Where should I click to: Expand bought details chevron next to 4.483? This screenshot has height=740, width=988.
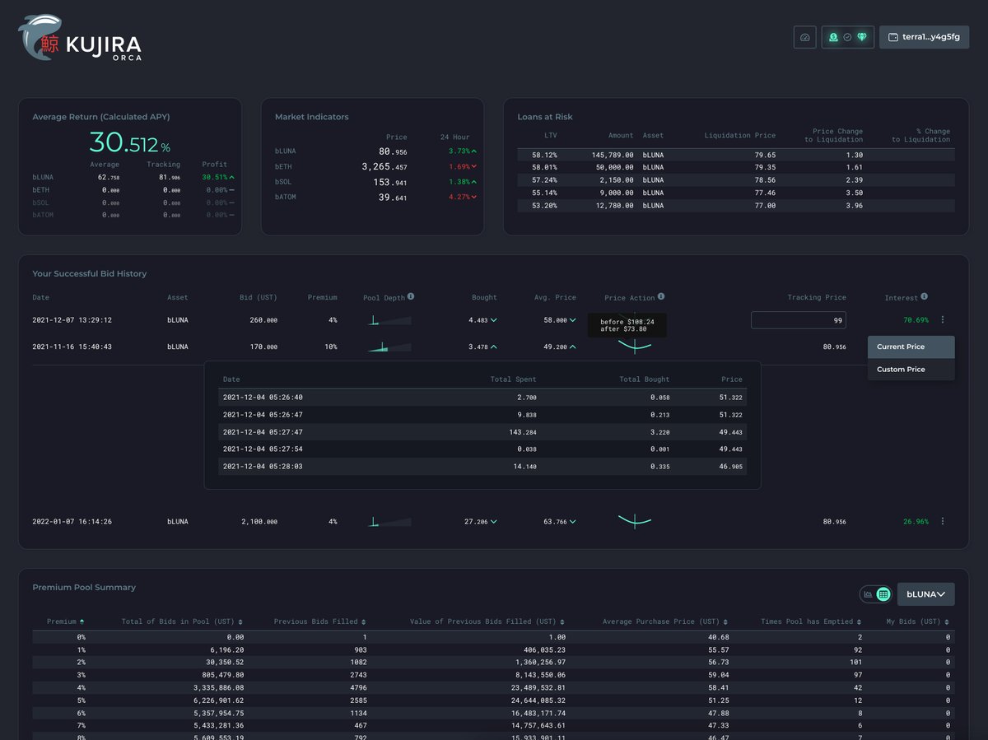point(494,320)
